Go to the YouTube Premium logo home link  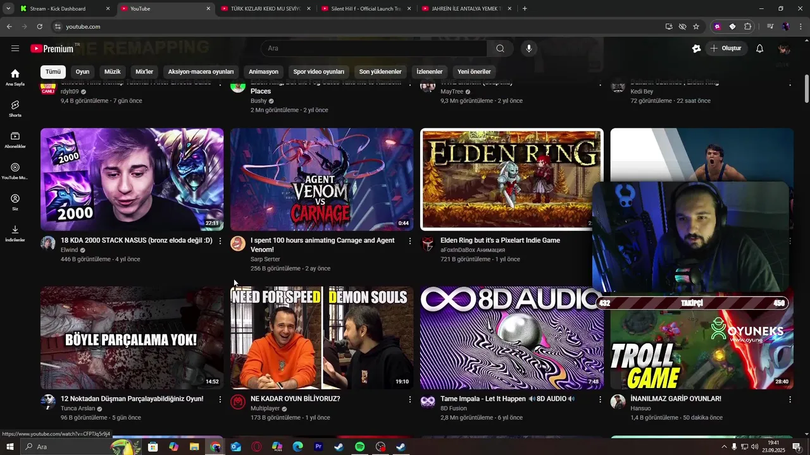tap(52, 49)
